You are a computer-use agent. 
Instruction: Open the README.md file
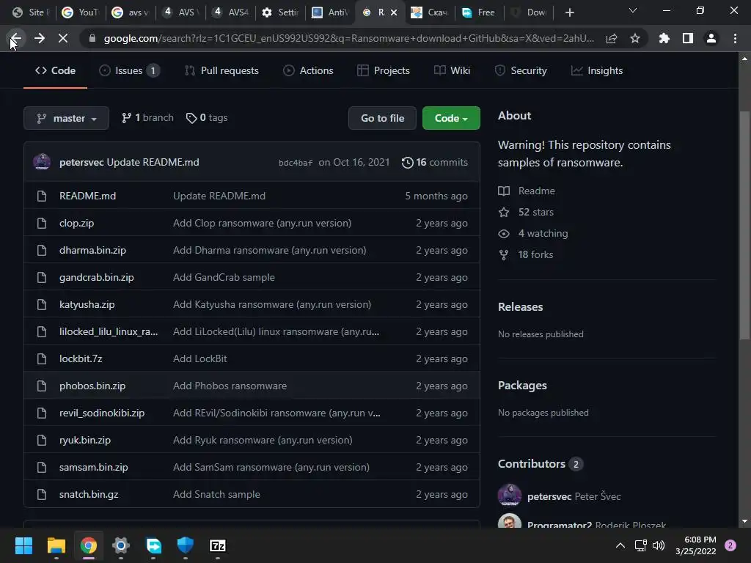(x=88, y=196)
